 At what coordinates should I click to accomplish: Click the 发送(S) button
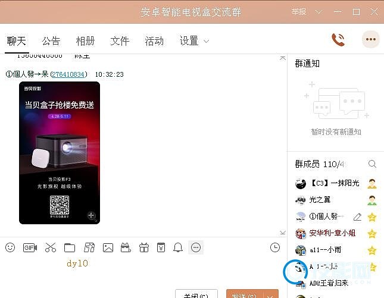coord(245,294)
